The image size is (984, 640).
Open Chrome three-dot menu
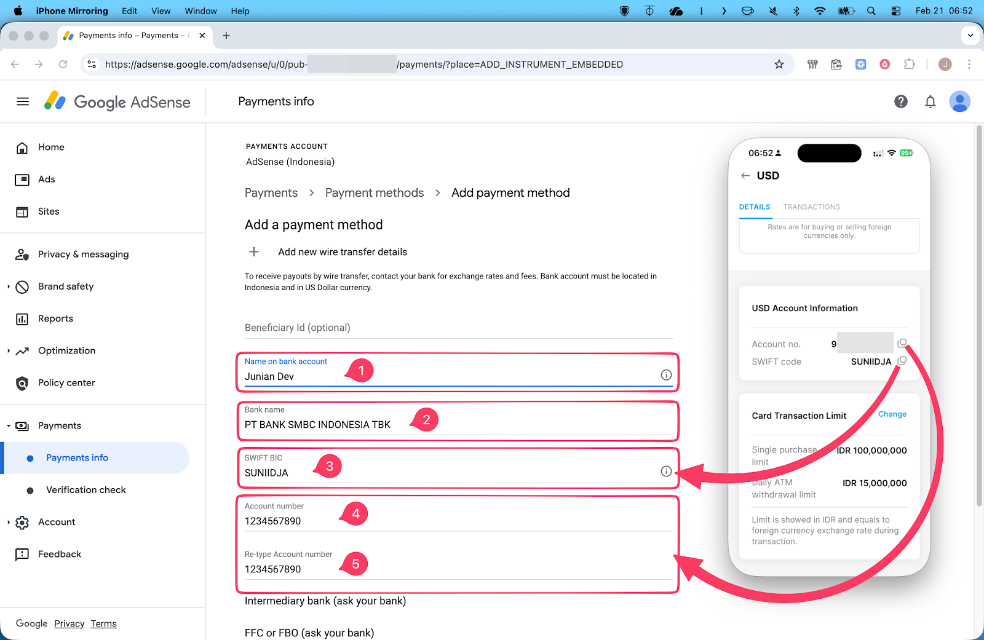pos(969,65)
